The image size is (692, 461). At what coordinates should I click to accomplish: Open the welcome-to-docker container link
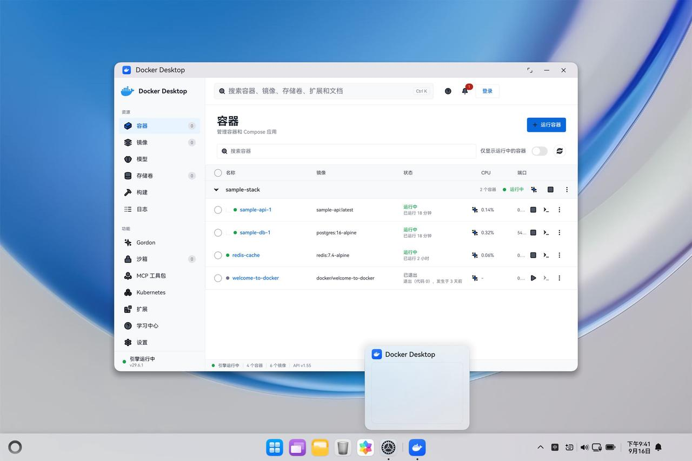coord(256,278)
